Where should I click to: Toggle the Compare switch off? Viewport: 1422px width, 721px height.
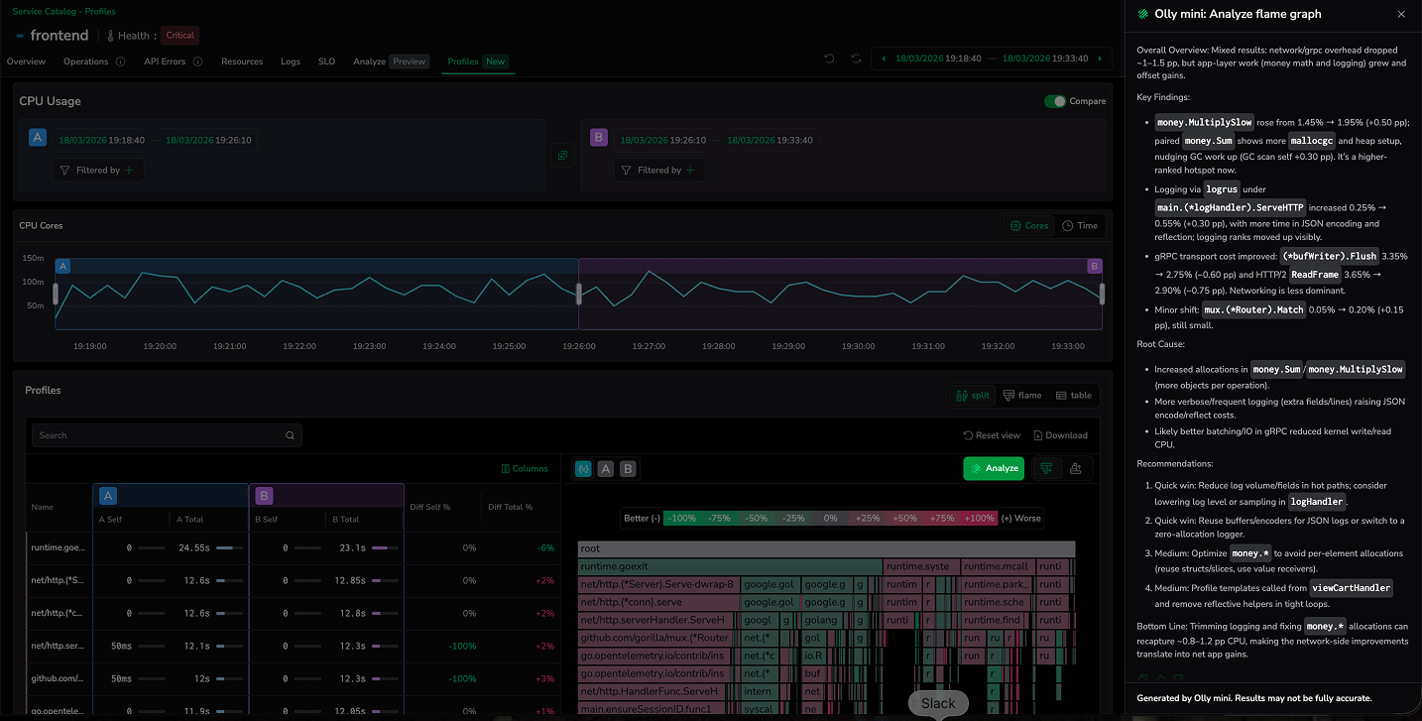click(x=1055, y=101)
